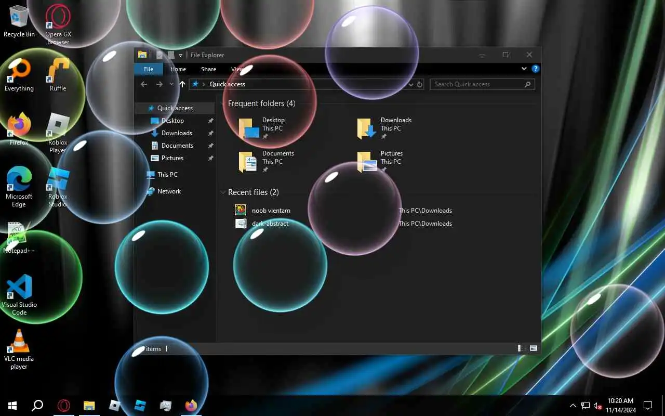Open the Firefox taskbar icon
The image size is (665, 416).
pos(191,406)
